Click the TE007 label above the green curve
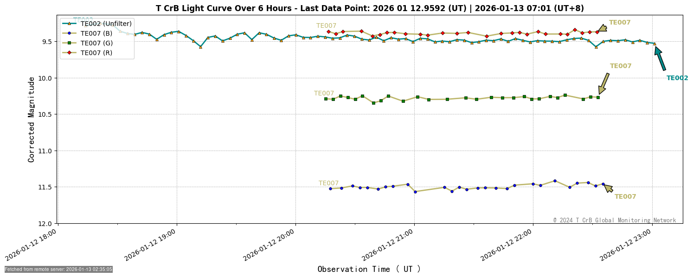This screenshot has height=277, width=693. (x=324, y=93)
